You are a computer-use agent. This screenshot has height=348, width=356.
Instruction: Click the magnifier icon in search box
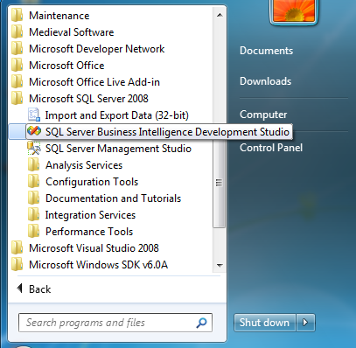201,323
